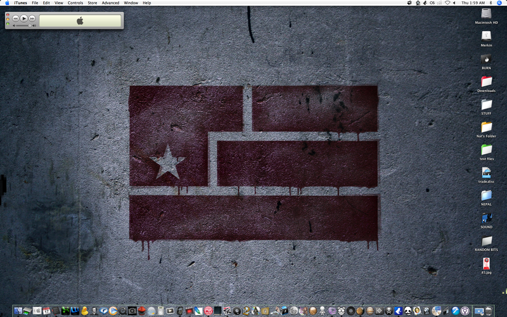This screenshot has width=507, height=317.
Task: Open the Trash in the dock
Action: pos(489,311)
